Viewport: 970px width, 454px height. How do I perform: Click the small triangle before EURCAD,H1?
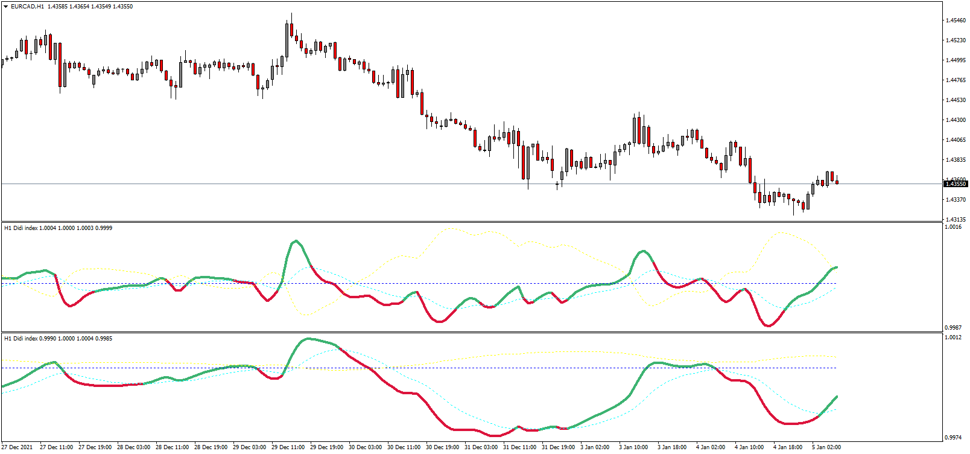coord(6,7)
